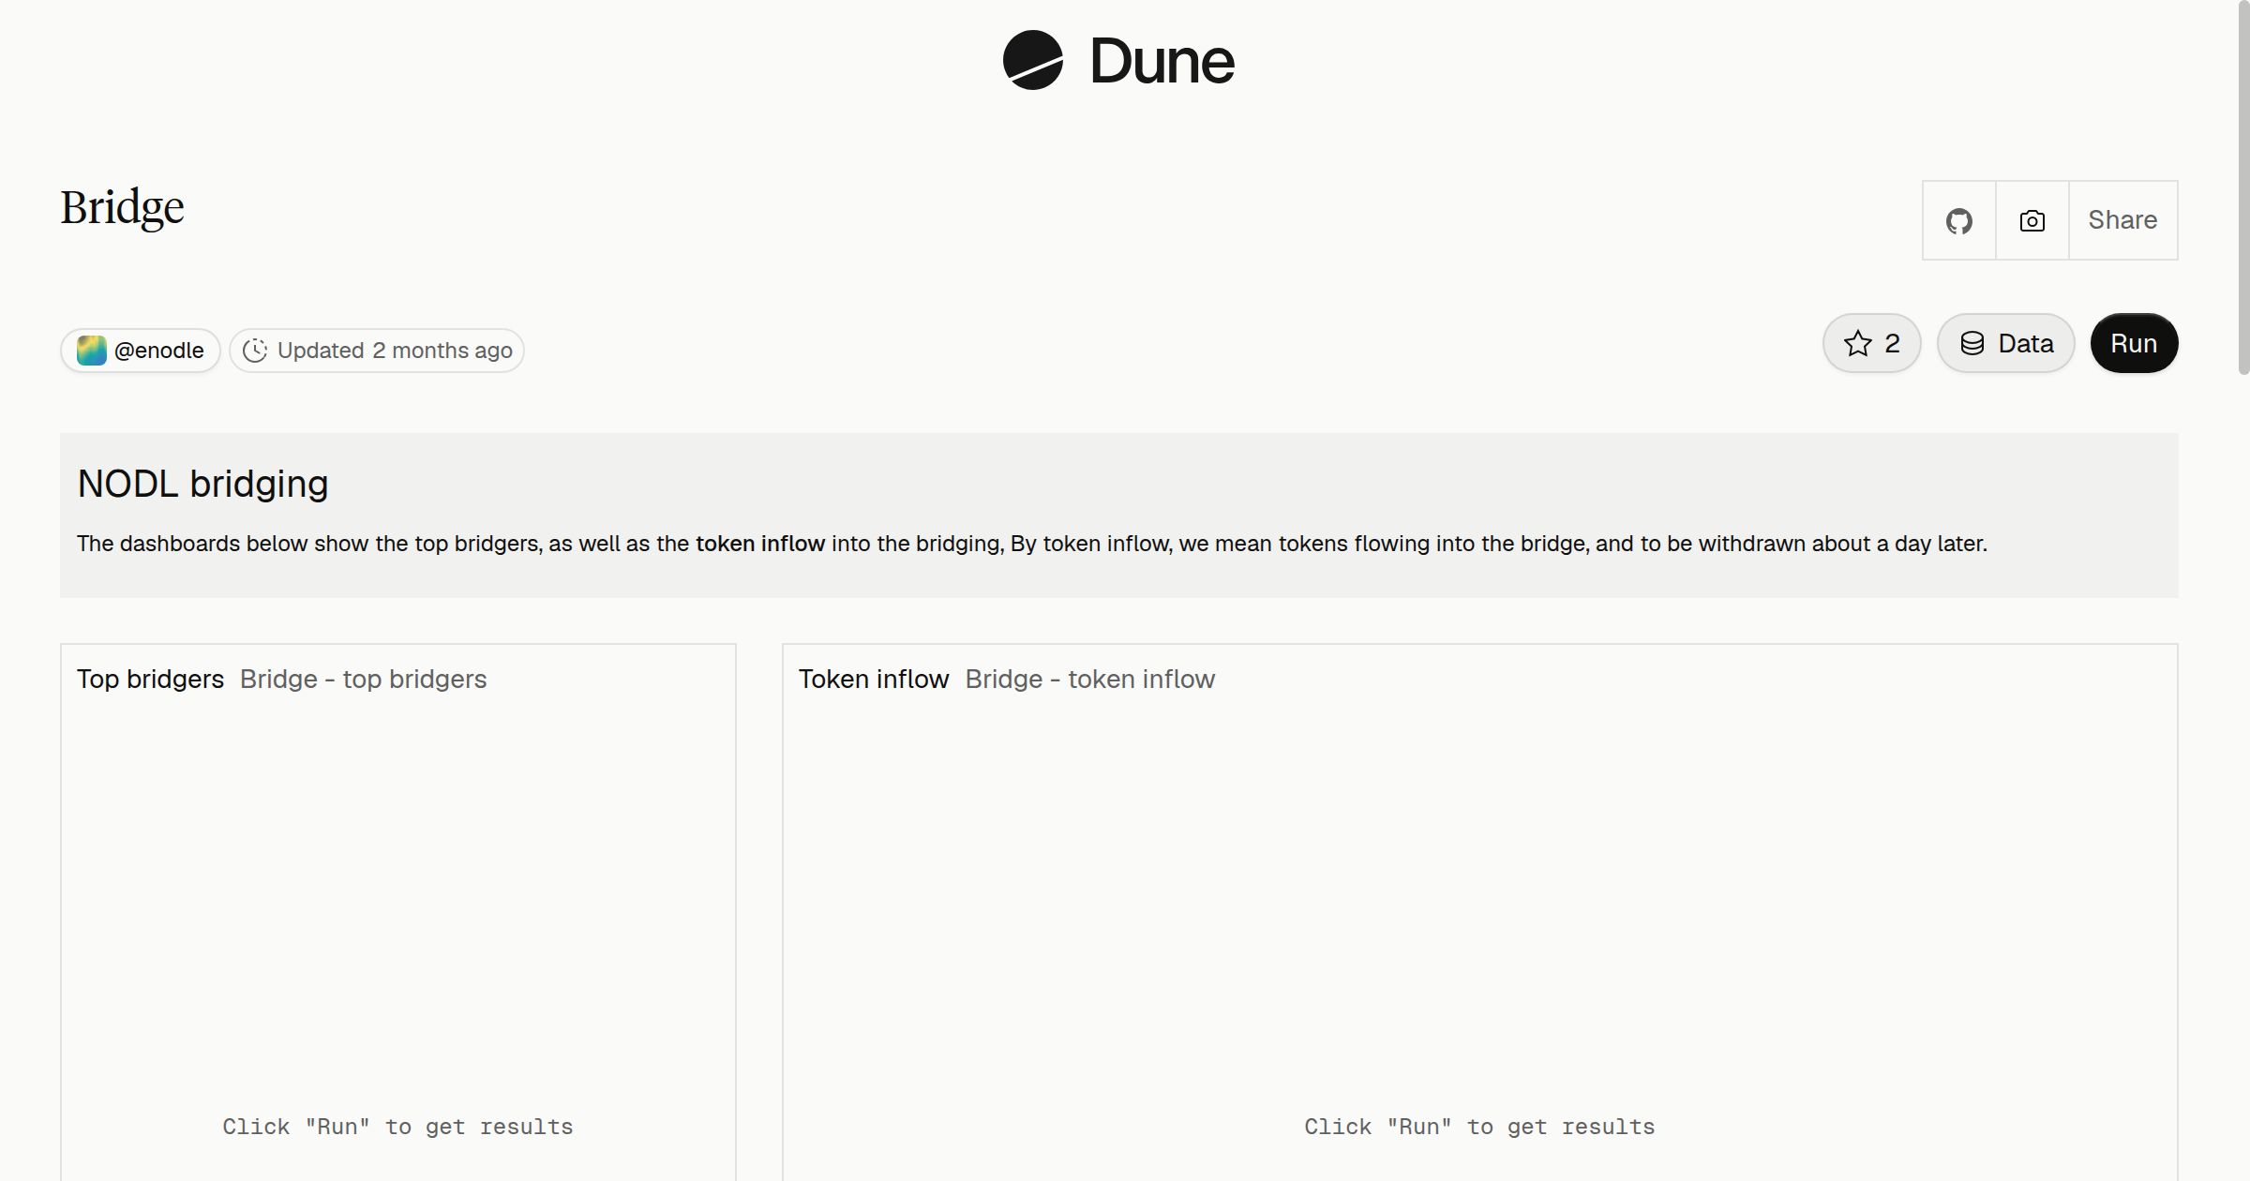Open the Data button
Screen dimensions: 2250x1181
(2005, 343)
